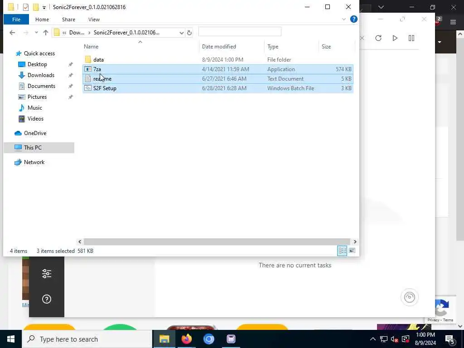This screenshot has width=464, height=348.
Task: Open the blue circle taskbar app
Action: click(208, 339)
